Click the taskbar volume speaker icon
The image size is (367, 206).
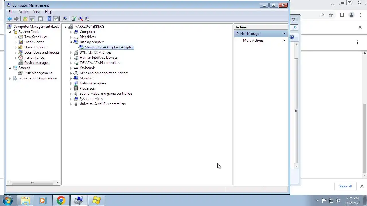coord(338,201)
